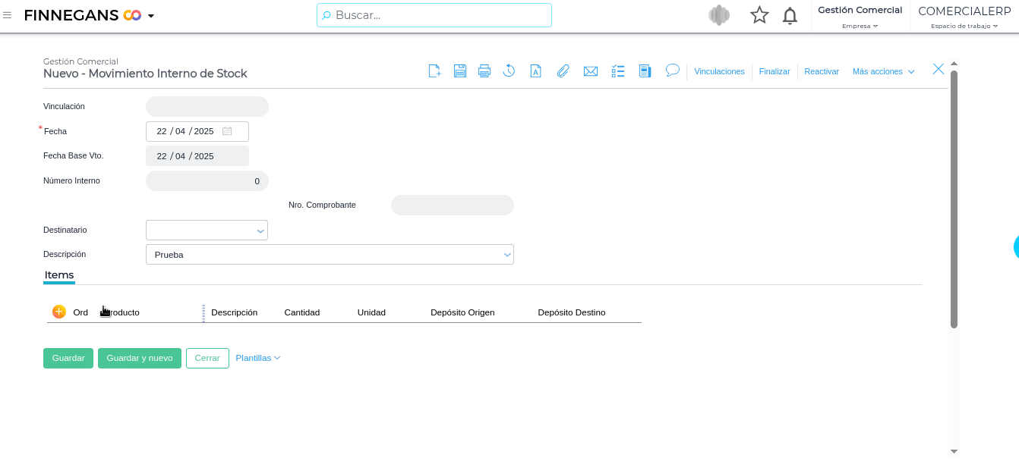Click the Cantidad column header
Image resolution: width=1019 pixels, height=461 pixels.
coord(302,312)
